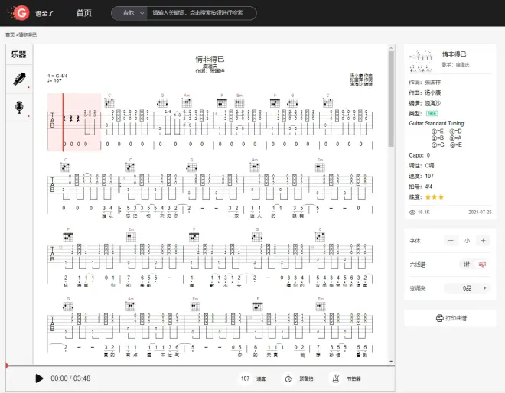The image size is (505, 393).
Task: Click the 首页 breadcrumb link
Action: (10, 35)
